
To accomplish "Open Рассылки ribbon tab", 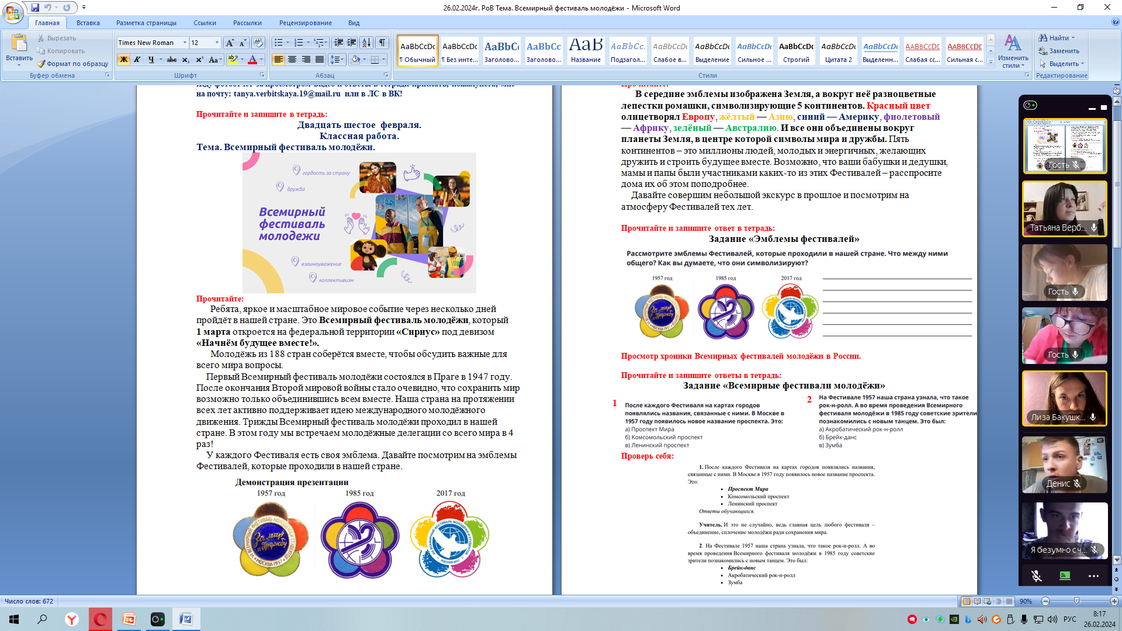I will tap(247, 23).
